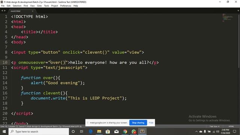The image size is (240, 135).
Task: Click the editor vertical scrollbar
Action: click(239, 41)
